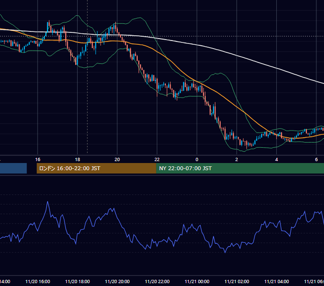Screen dimensions: 324x286
Task: Click the '4' hour label on price chart axis
Action: point(276,159)
